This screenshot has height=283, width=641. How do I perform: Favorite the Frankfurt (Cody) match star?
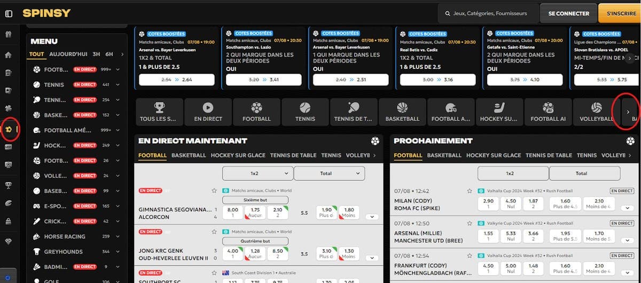pyautogui.click(x=470, y=256)
